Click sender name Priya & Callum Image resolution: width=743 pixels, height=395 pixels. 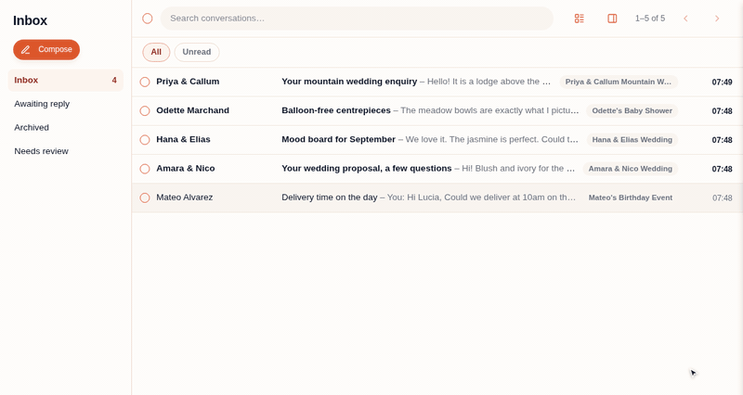click(x=188, y=82)
